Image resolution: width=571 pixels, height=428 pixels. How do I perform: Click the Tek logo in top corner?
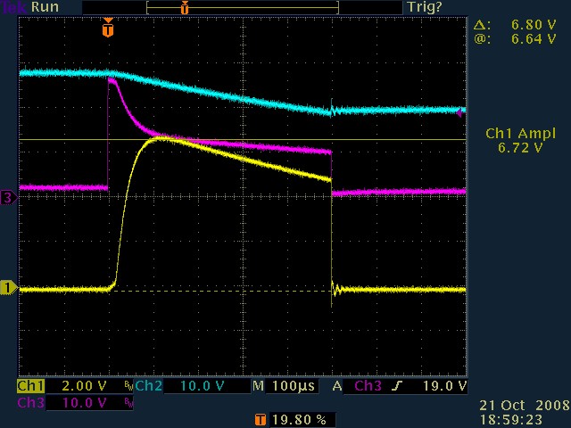[x=11, y=7]
